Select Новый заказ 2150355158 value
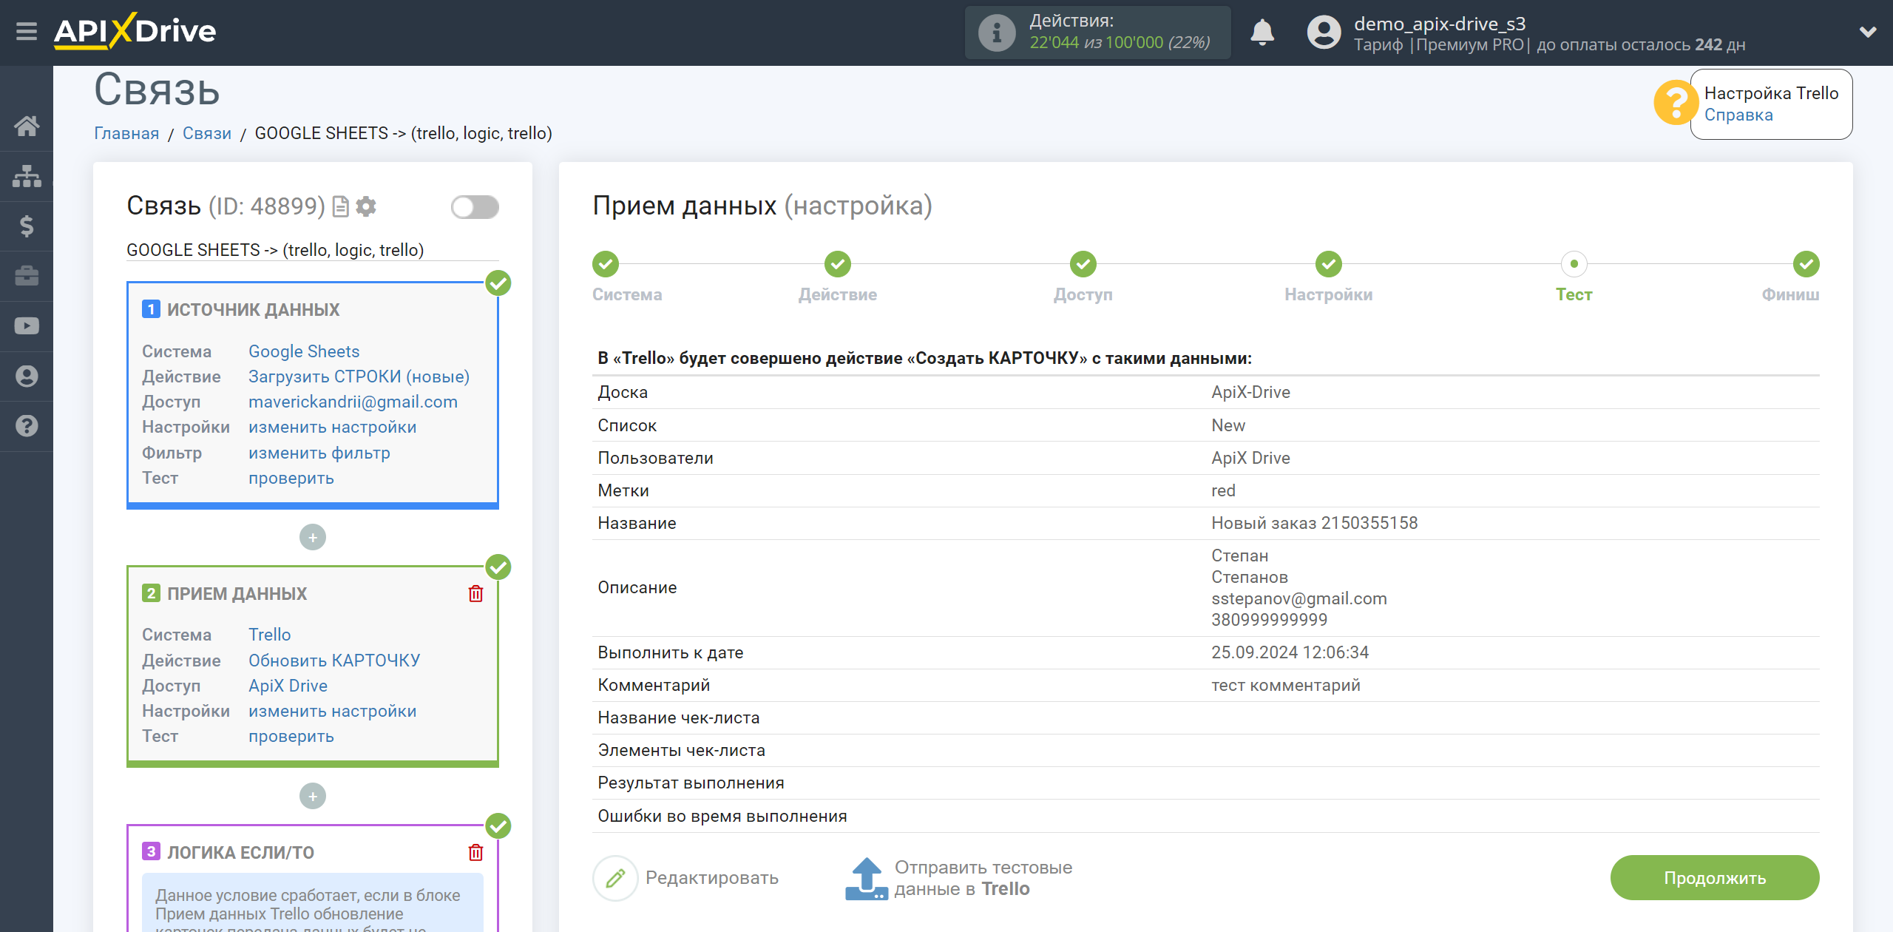The width and height of the screenshot is (1893, 932). [1314, 523]
